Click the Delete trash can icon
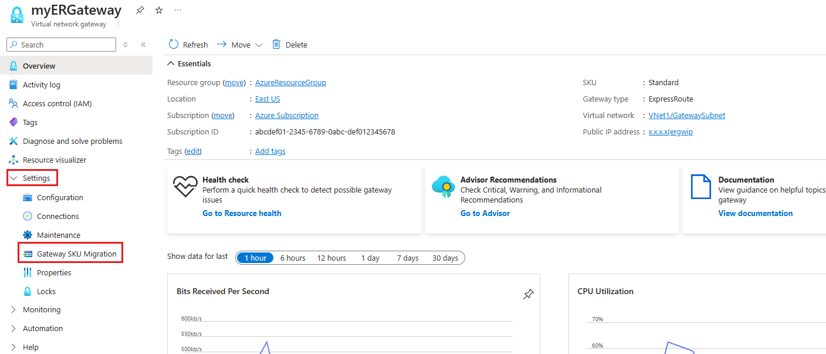 click(276, 45)
